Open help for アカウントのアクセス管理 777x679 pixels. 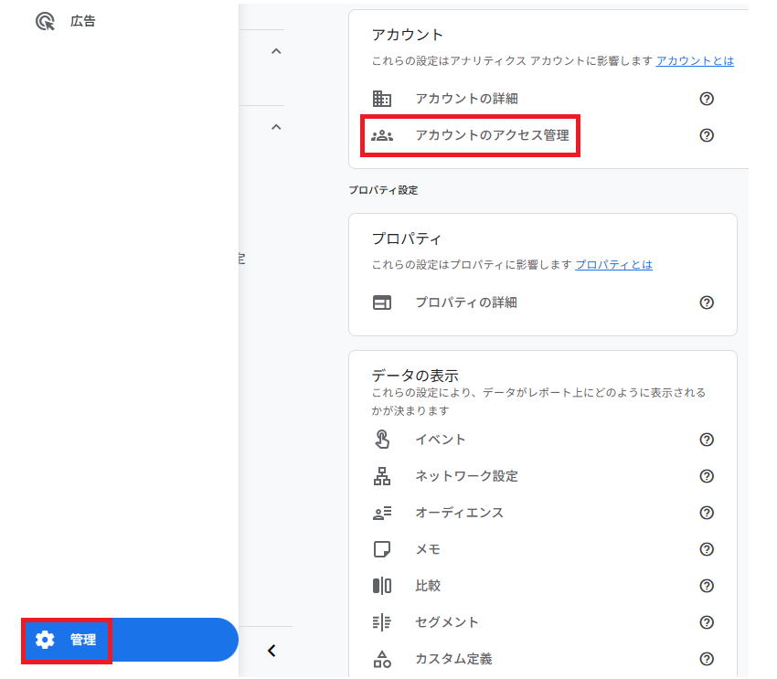(x=706, y=135)
